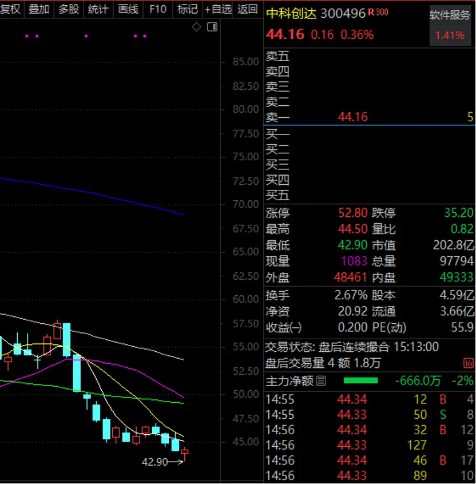Screen dimensions: 476x484
Task: Click the diamond icon above the chart
Action: tap(196, 27)
